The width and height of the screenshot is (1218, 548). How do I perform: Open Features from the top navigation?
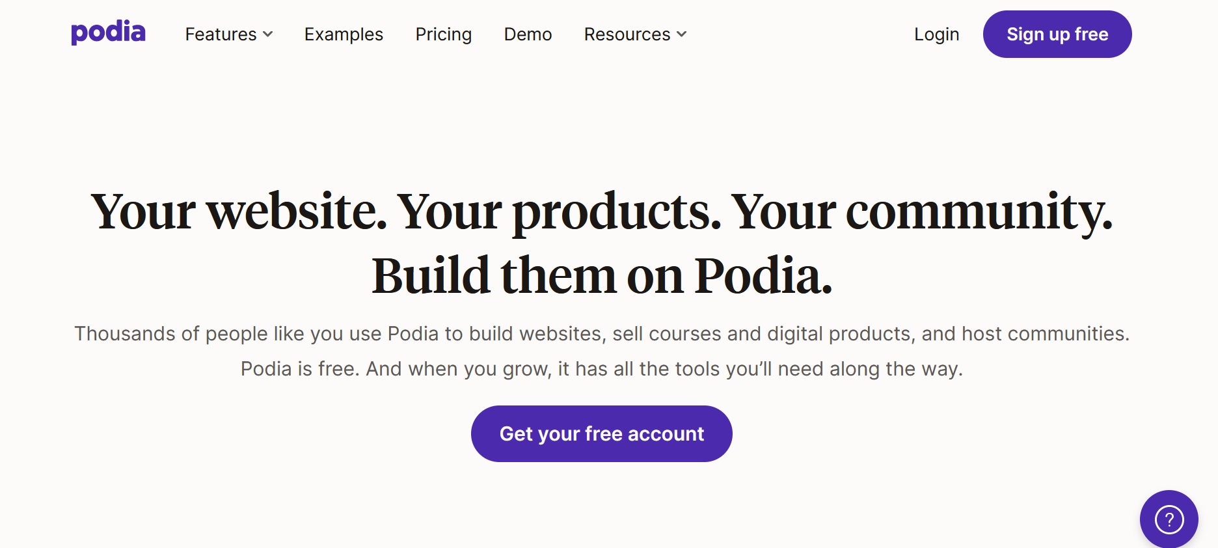(x=221, y=34)
